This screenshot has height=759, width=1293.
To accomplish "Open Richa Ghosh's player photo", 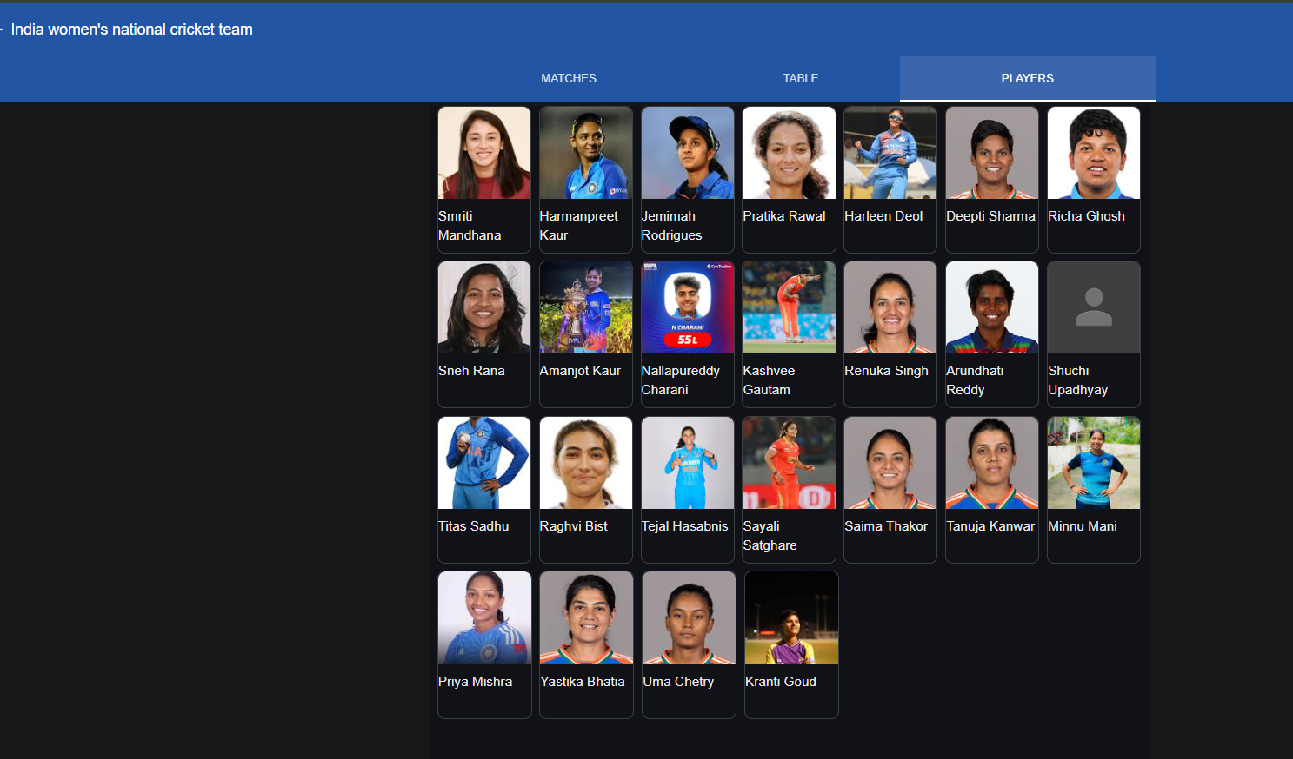I will [x=1094, y=153].
